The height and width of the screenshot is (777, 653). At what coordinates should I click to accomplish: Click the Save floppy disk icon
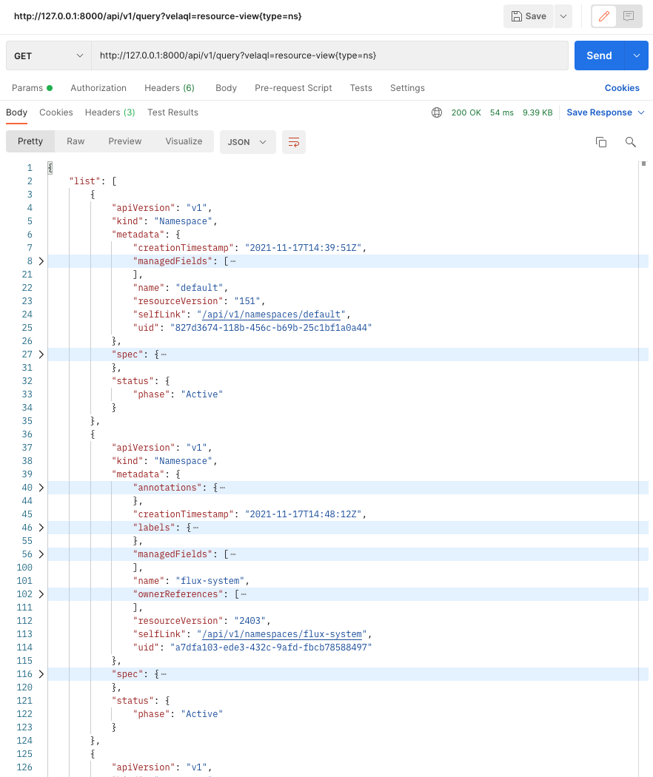coord(516,16)
